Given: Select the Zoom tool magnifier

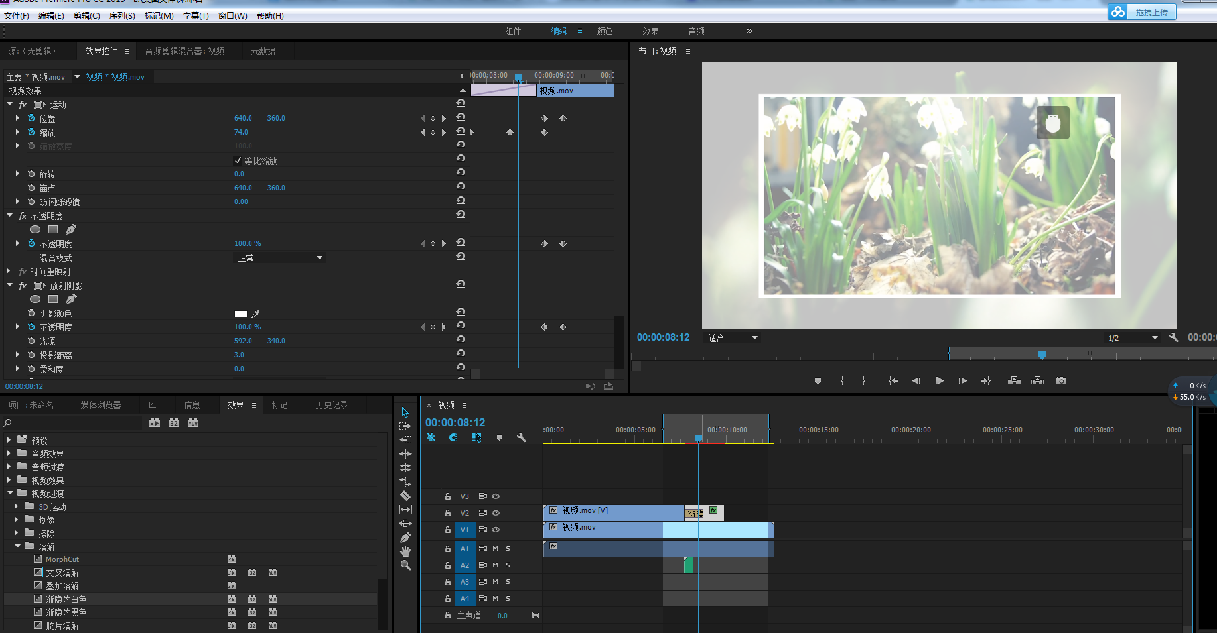Looking at the screenshot, I should coord(405,565).
